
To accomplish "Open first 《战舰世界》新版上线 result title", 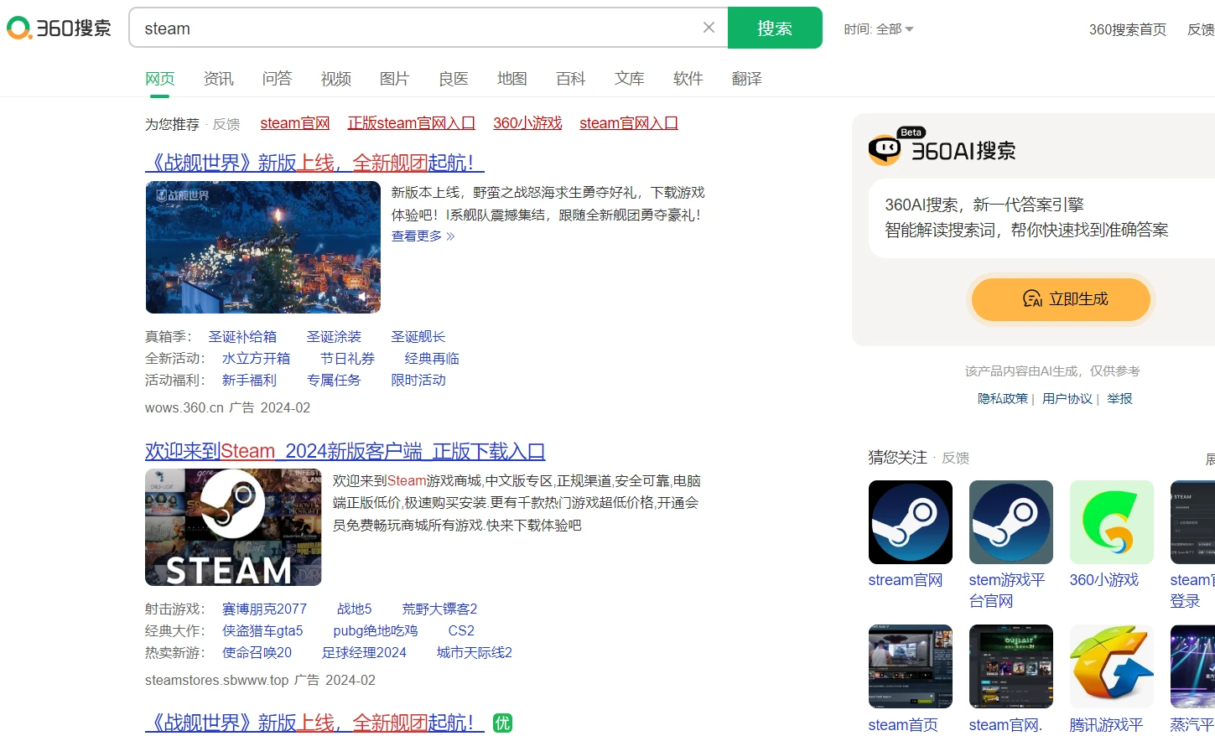I will (314, 163).
